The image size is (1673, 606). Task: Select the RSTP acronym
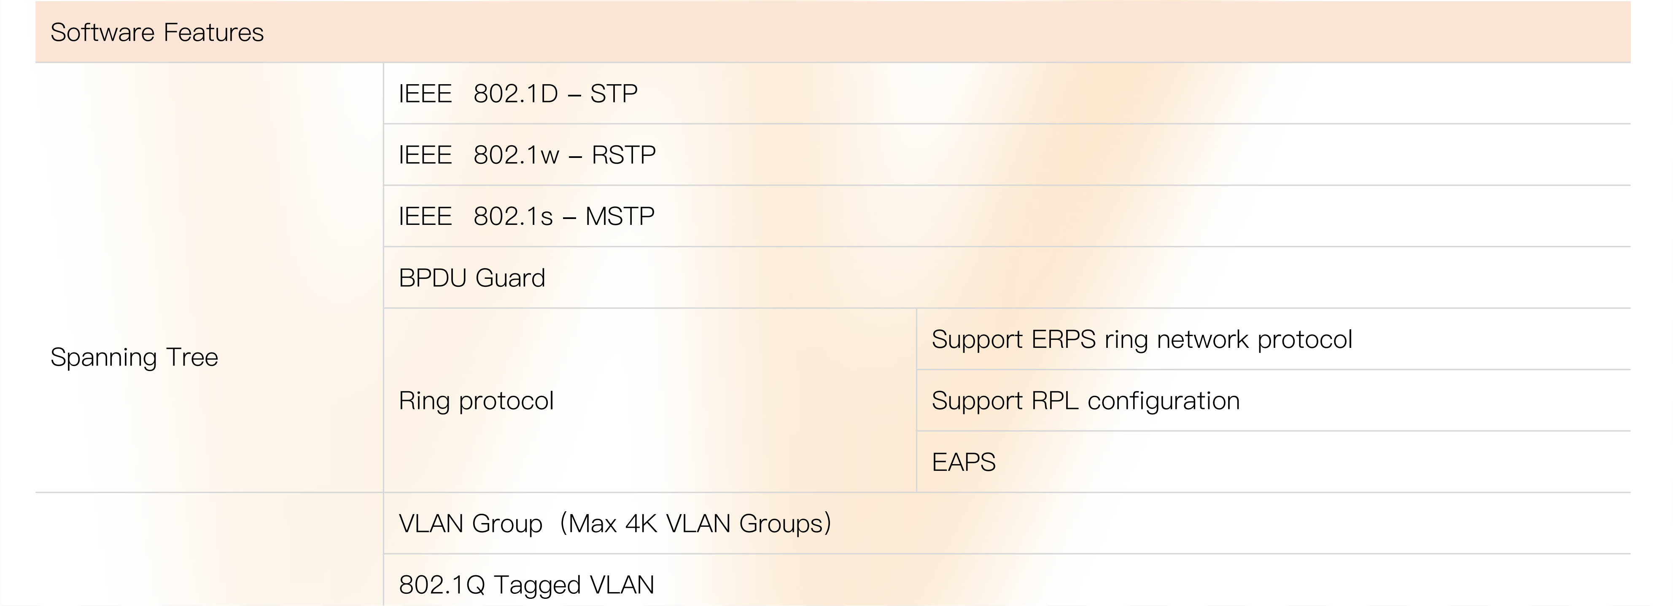(623, 155)
